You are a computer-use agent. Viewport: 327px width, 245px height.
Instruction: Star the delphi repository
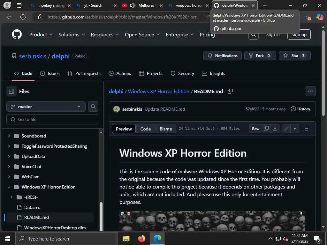pos(295,56)
